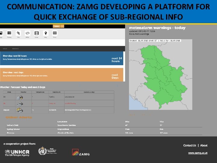
Task: Open the second item in the dark navigation bar
Action: tap(15, 49)
